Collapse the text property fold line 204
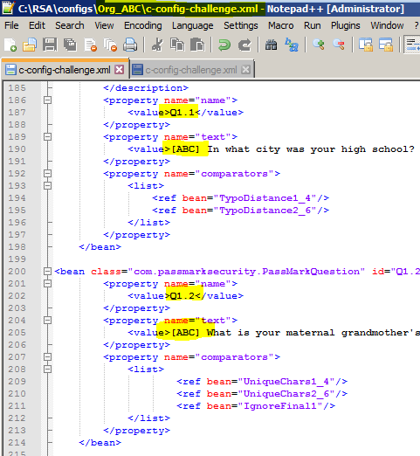 (47, 321)
